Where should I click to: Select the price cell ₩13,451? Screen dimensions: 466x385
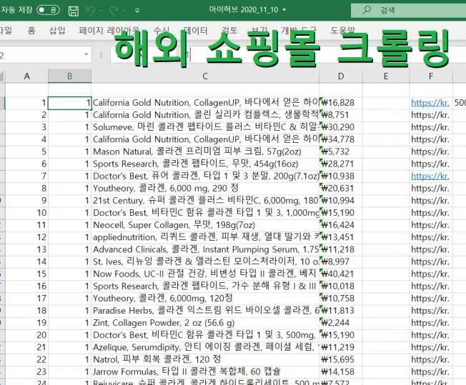point(341,237)
